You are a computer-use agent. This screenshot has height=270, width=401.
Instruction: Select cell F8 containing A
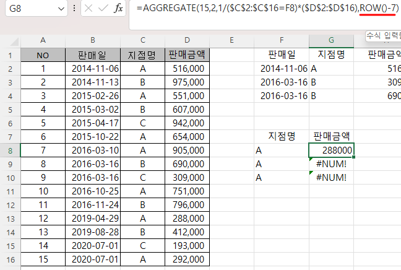[282, 150]
